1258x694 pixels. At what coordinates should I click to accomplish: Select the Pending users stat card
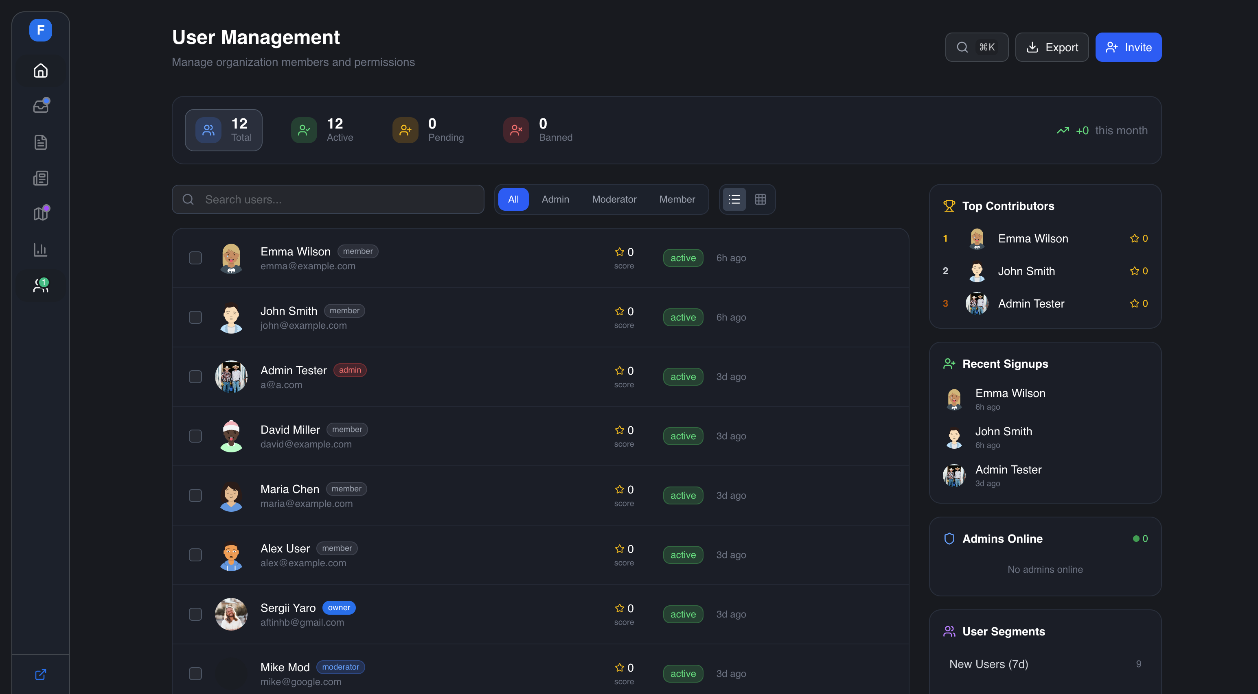tap(428, 130)
